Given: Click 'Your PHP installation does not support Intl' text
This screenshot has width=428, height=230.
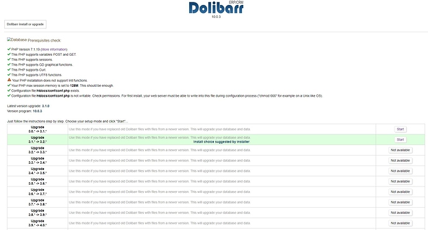Looking at the screenshot, I should (x=50, y=81).
